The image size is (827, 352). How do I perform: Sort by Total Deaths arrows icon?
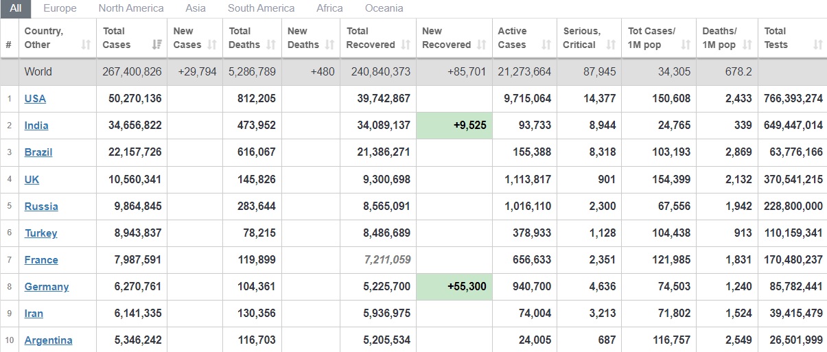(x=271, y=45)
